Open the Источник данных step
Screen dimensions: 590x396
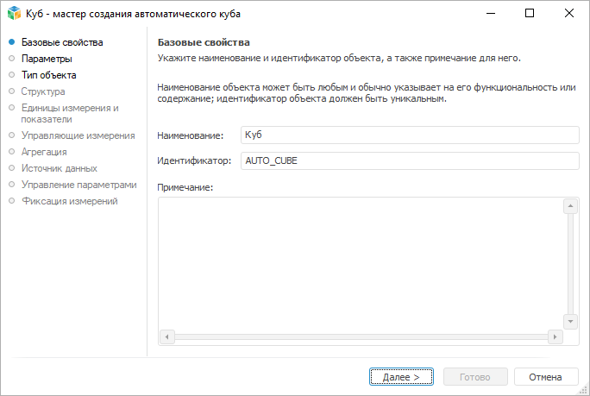pos(59,168)
